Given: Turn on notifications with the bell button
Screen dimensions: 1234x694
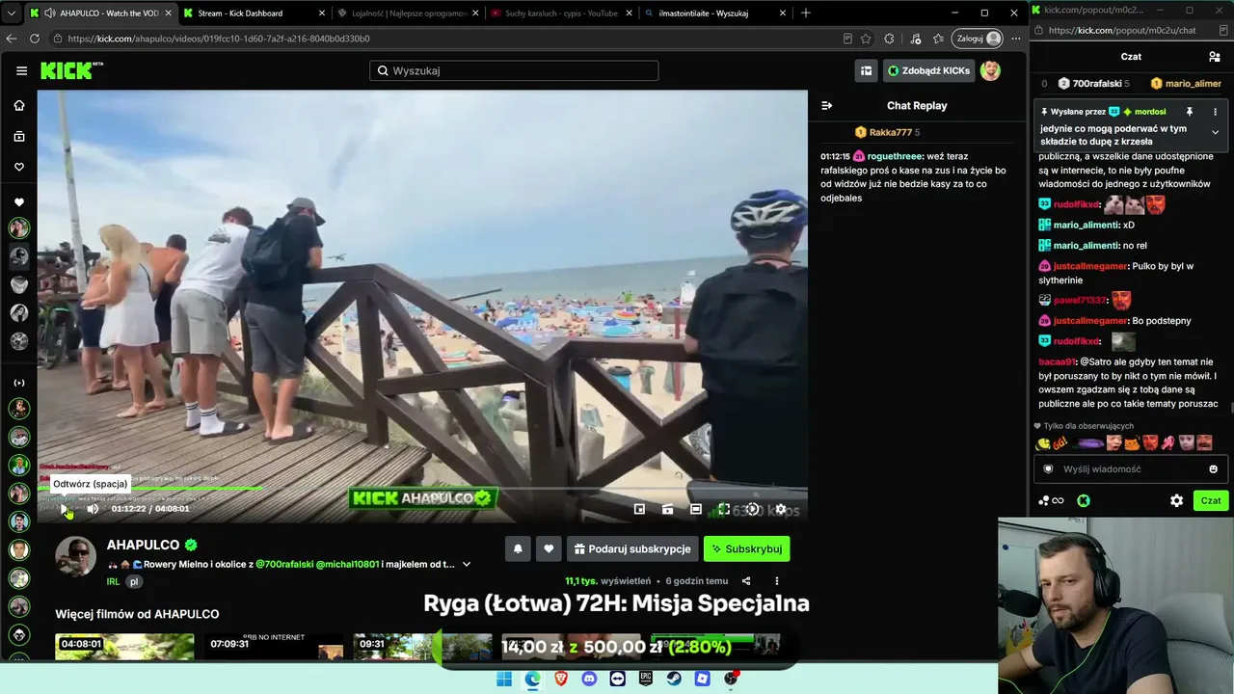Looking at the screenshot, I should (518, 548).
